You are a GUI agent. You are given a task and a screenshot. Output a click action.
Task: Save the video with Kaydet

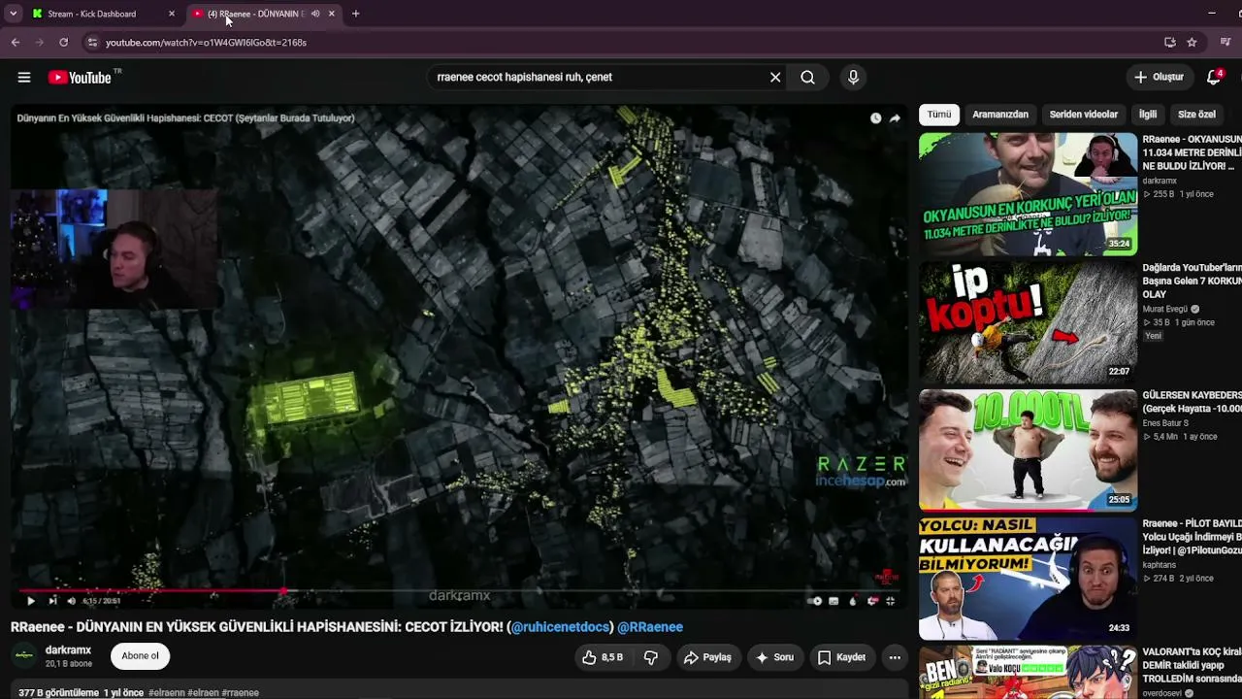coord(841,657)
